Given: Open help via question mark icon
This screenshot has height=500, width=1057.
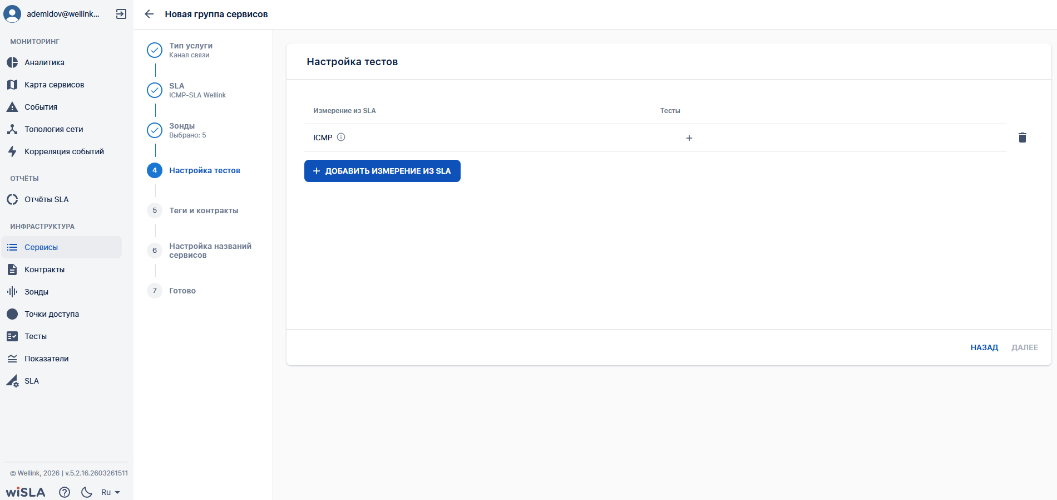Looking at the screenshot, I should (65, 492).
